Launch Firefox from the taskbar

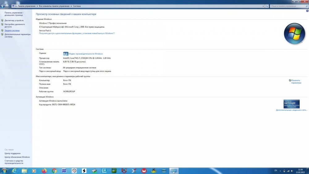[x=44, y=171]
